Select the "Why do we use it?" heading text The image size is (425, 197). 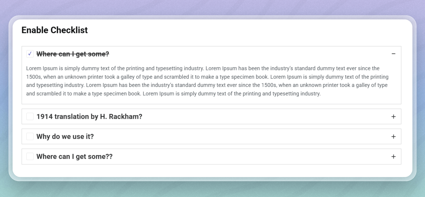click(x=65, y=136)
